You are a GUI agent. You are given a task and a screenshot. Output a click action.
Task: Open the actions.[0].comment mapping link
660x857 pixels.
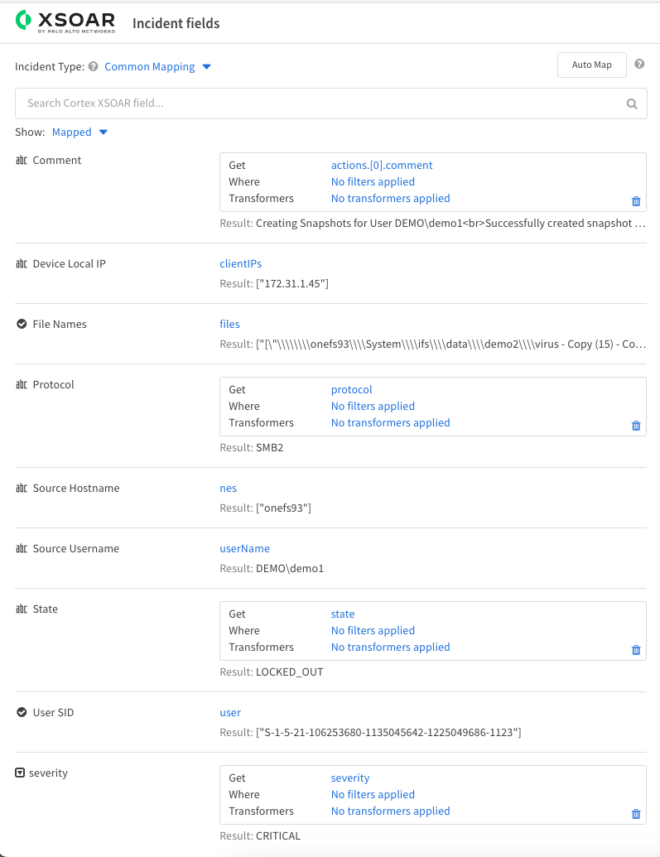pos(382,166)
